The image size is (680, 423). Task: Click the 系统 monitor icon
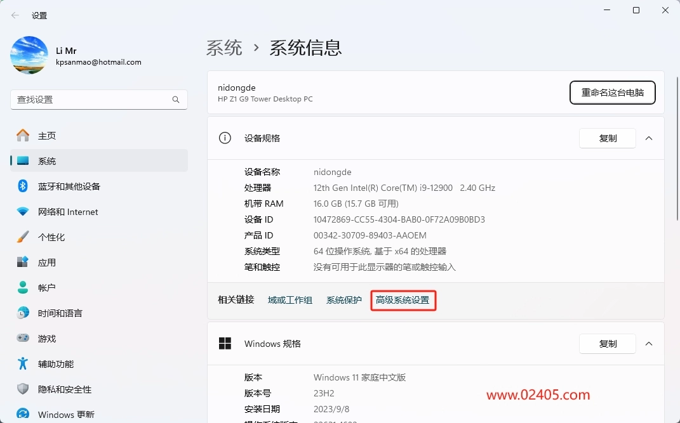tap(23, 161)
